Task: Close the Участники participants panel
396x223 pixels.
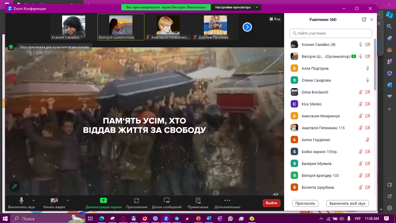Action: coord(372,20)
